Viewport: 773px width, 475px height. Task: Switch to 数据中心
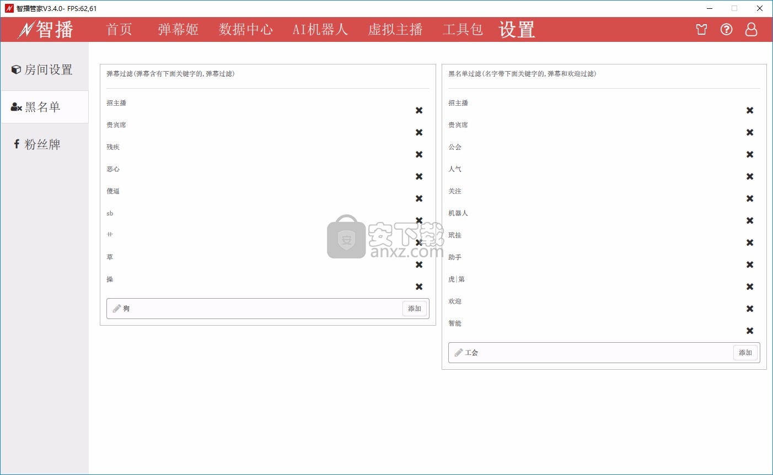245,29
